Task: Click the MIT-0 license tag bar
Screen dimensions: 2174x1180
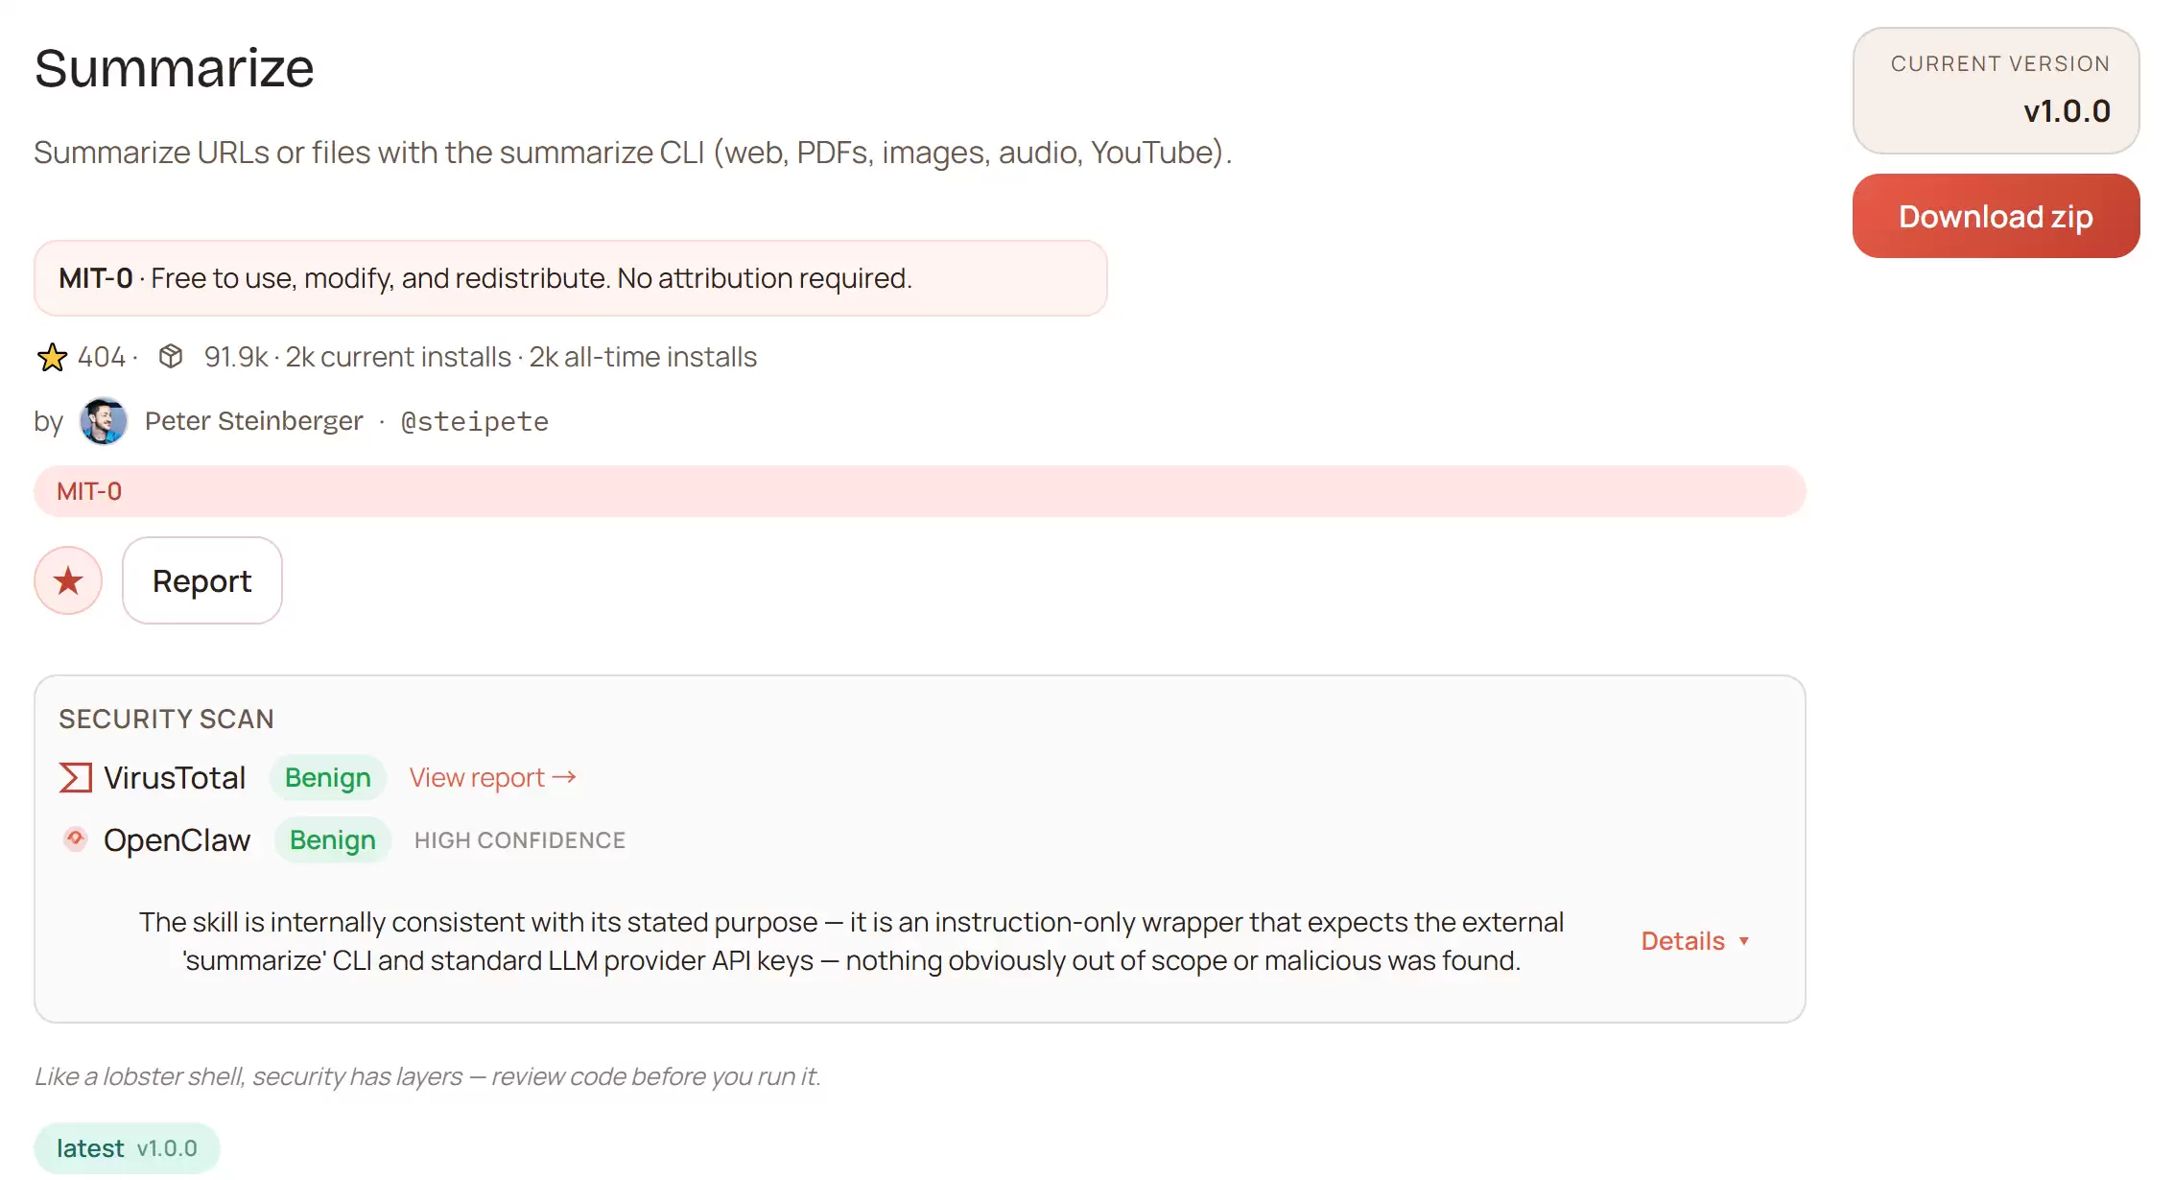Action: 919,491
